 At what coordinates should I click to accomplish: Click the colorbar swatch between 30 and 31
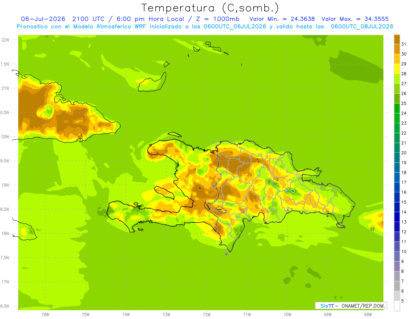397,49
